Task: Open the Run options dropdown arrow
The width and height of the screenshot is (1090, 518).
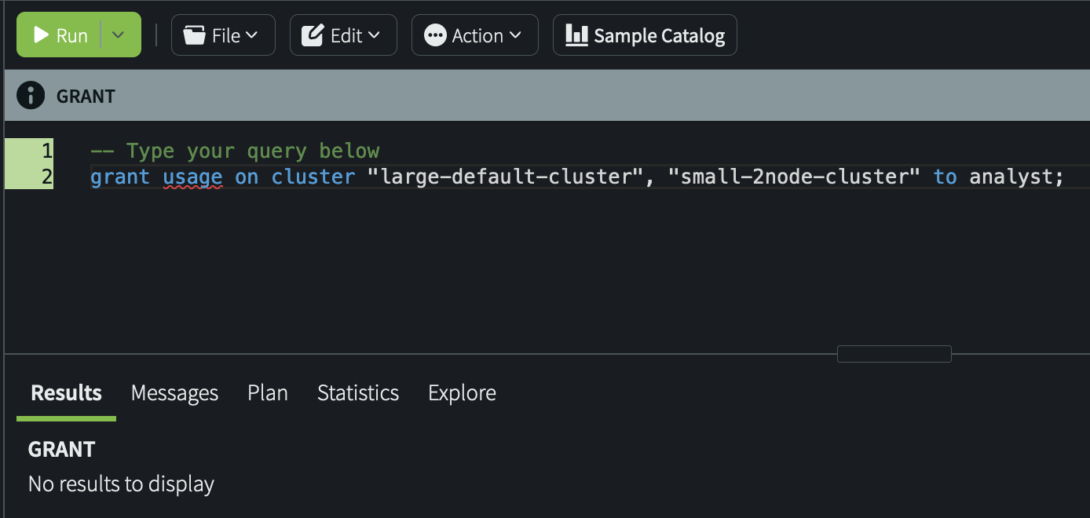Action: pyautogui.click(x=119, y=35)
